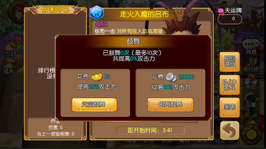Open the 排行榜 leaderboard side icon
The image size is (266, 149).
251,65
